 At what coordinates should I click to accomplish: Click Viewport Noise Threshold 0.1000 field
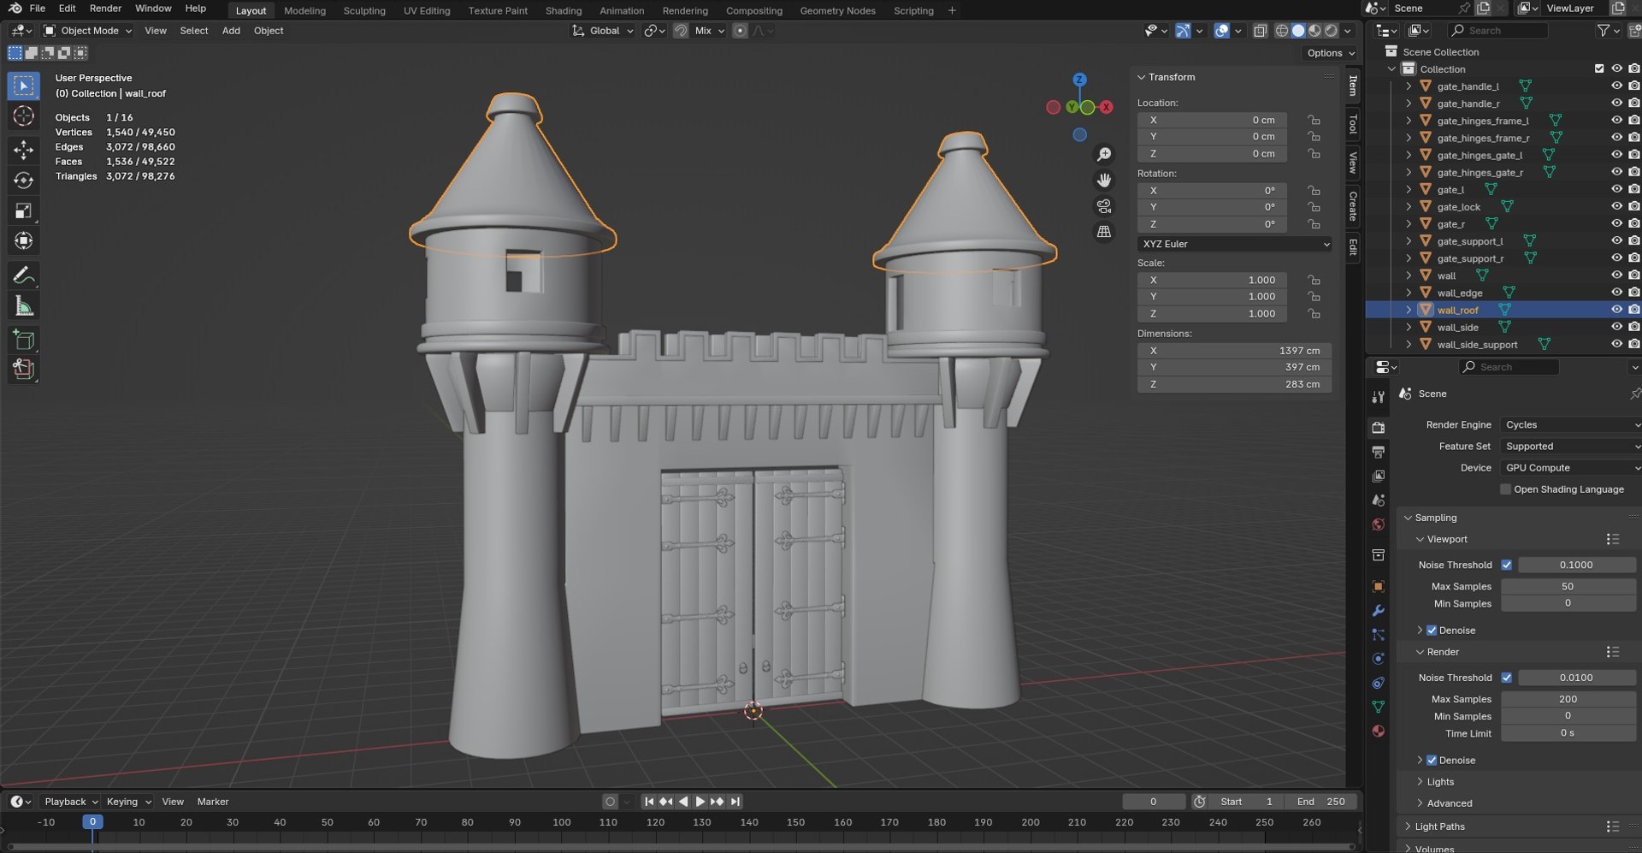pyautogui.click(x=1576, y=565)
